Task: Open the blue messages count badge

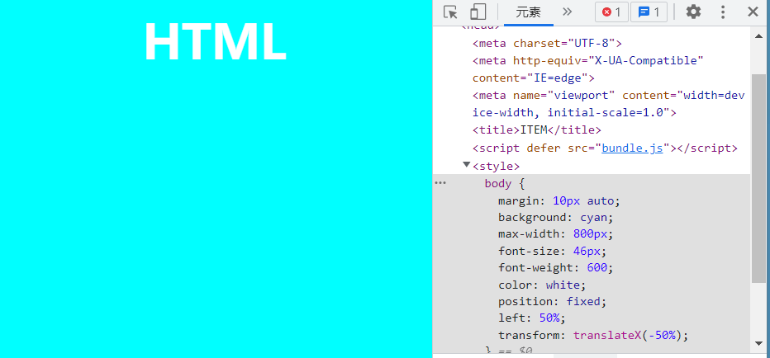Action: click(x=649, y=12)
